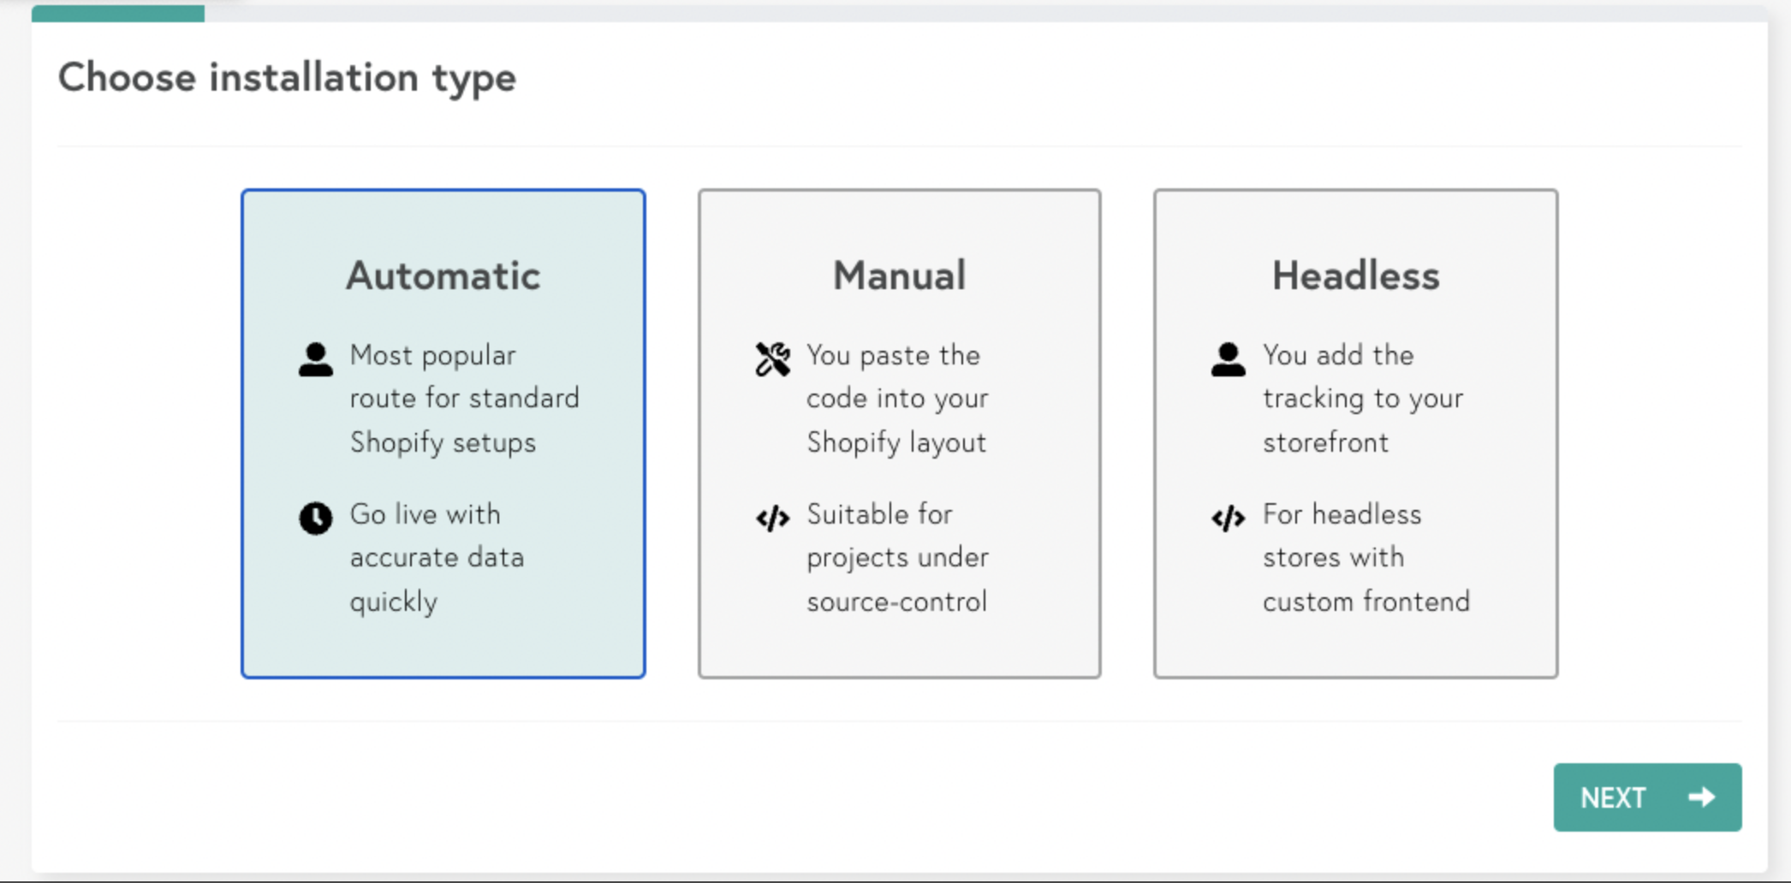Select the Manual installation card

[x=899, y=434]
